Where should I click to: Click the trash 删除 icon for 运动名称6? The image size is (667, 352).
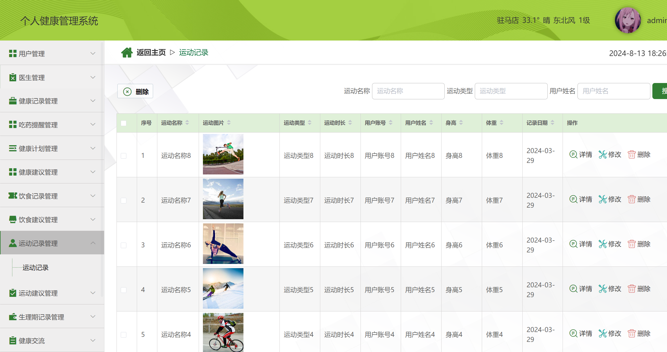pos(632,244)
